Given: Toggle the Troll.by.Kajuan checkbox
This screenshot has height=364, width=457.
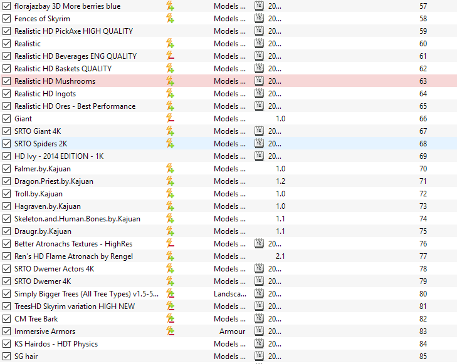Looking at the screenshot, I should coord(7,194).
